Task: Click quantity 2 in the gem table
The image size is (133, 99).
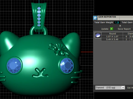Action: (126, 39)
